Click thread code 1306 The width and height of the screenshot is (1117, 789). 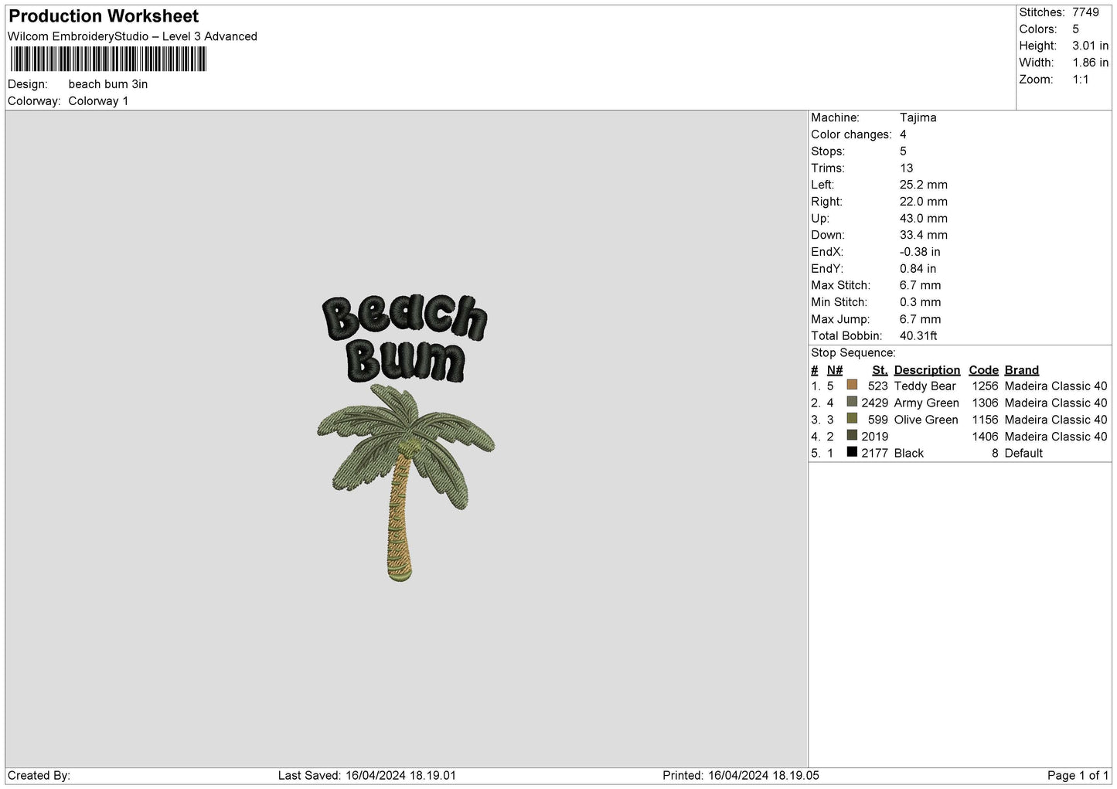985,403
